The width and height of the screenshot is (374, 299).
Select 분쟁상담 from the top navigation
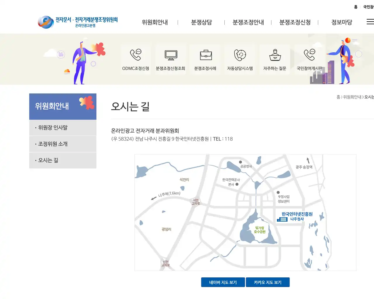coord(202,22)
